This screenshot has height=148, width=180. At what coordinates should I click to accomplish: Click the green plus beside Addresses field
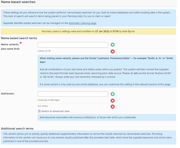click(113, 94)
